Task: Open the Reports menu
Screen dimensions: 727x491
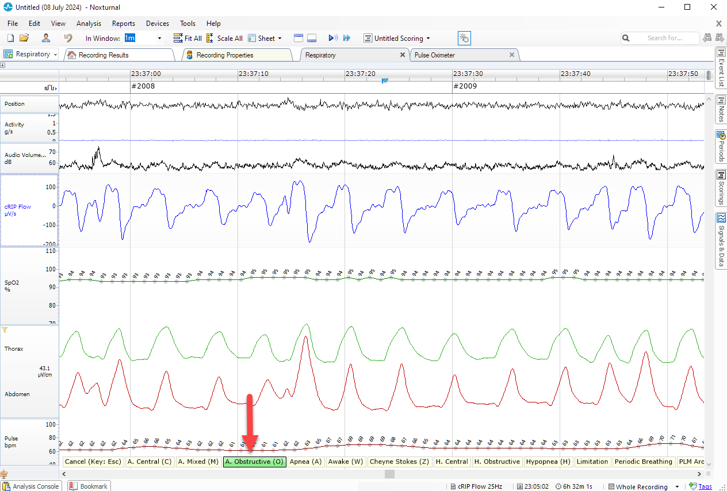Action: [x=124, y=24]
